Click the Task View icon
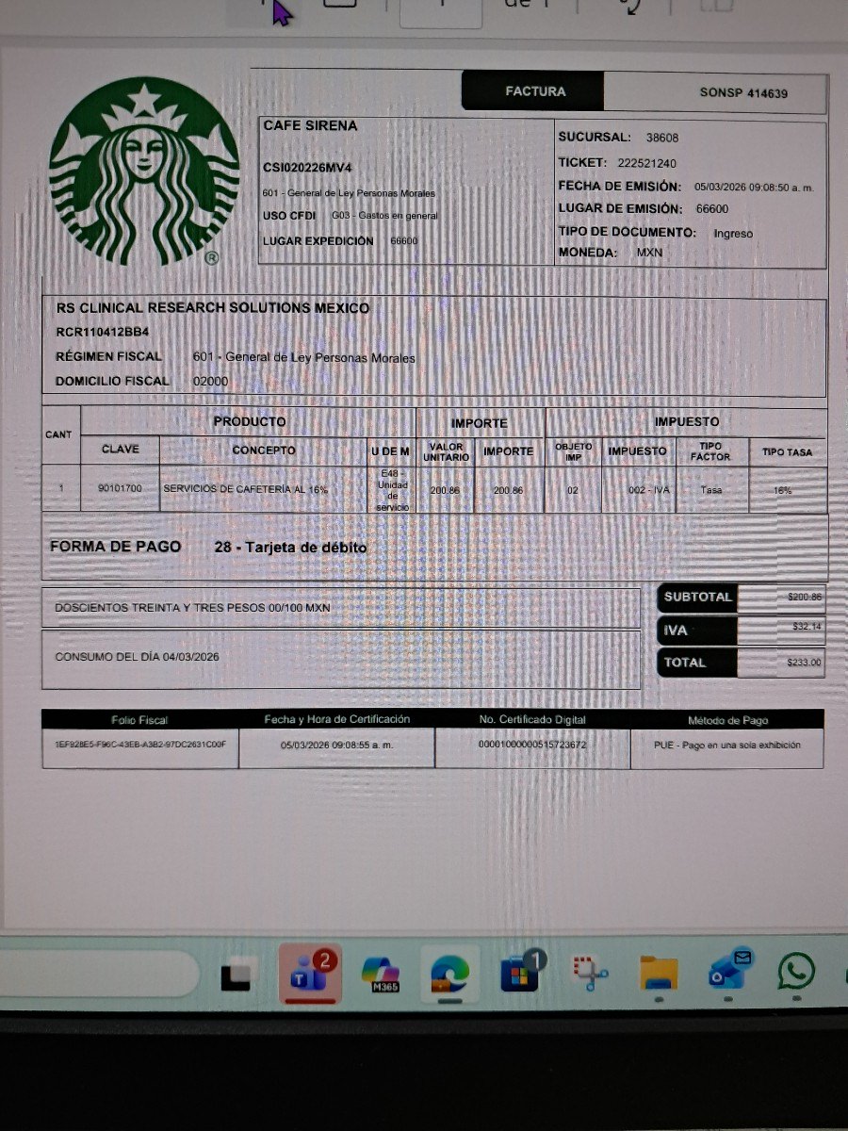This screenshot has width=848, height=1131. pos(235,976)
